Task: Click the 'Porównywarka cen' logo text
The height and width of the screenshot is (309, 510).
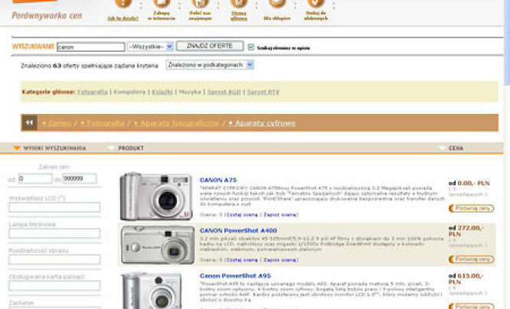Action: click(47, 15)
